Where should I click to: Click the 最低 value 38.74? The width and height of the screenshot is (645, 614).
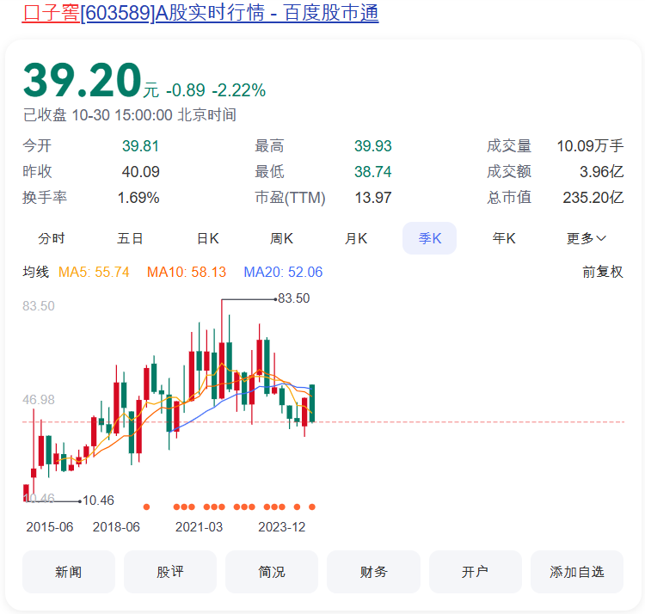point(373,171)
